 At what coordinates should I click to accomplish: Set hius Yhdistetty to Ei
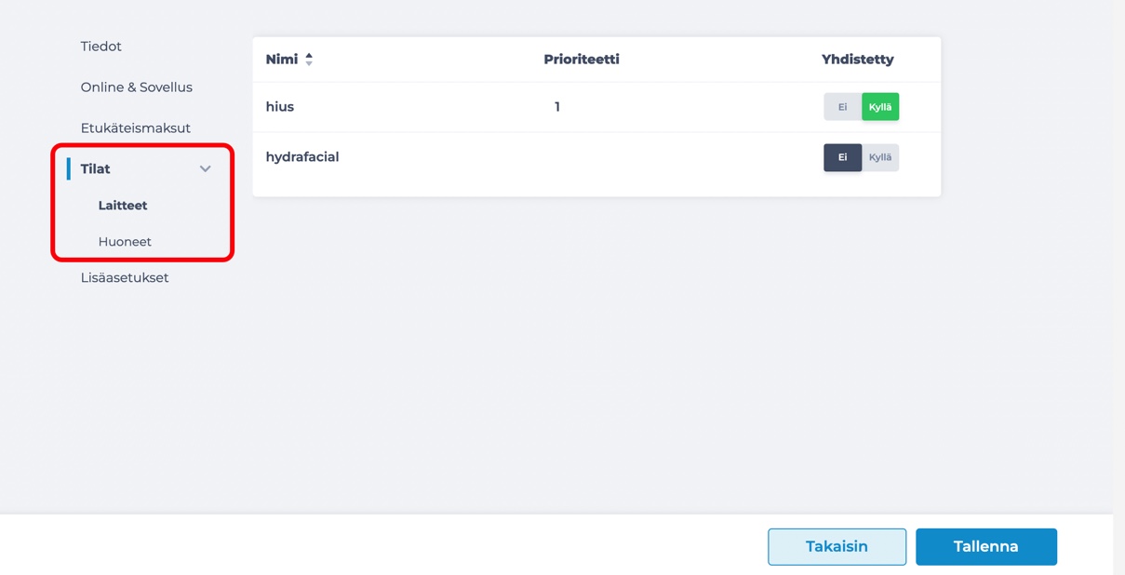pos(842,107)
